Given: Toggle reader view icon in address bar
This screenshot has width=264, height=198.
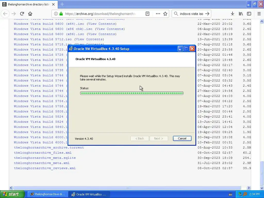Looking at the screenshot, I should pyautogui.click(x=147, y=14).
